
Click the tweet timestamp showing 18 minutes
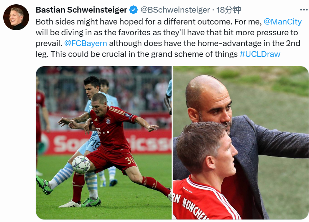pos(228,10)
